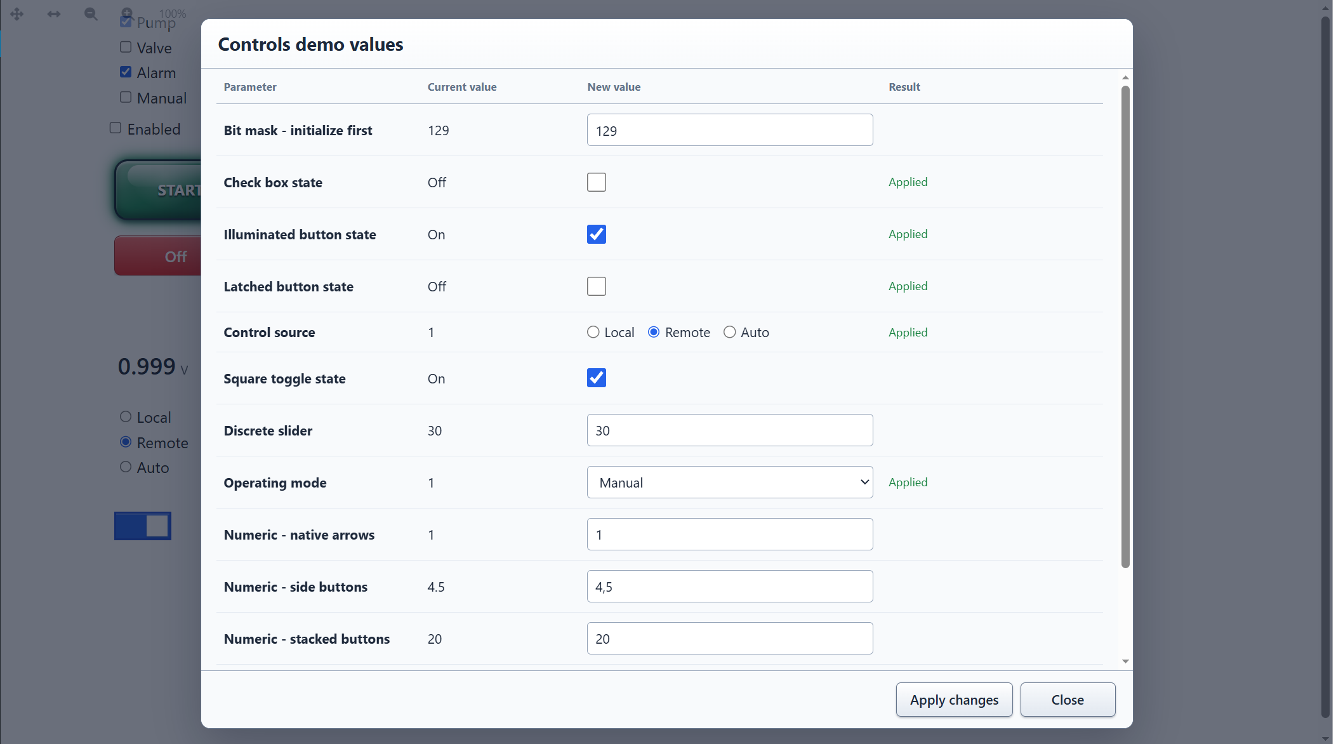
Task: Click the "Result" column header
Action: tap(904, 87)
